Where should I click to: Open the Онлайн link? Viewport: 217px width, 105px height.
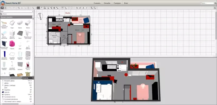[x=107, y=3]
